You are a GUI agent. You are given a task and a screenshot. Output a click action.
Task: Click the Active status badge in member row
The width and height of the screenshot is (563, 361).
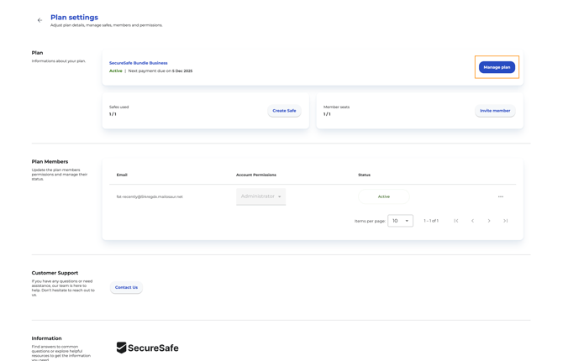(x=384, y=196)
